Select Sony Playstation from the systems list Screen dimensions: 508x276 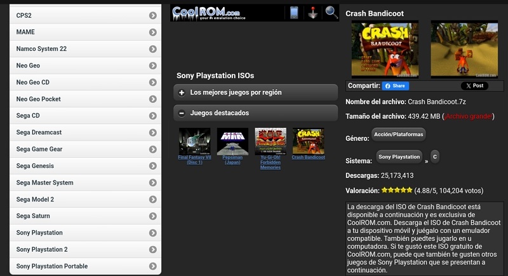[86, 233]
